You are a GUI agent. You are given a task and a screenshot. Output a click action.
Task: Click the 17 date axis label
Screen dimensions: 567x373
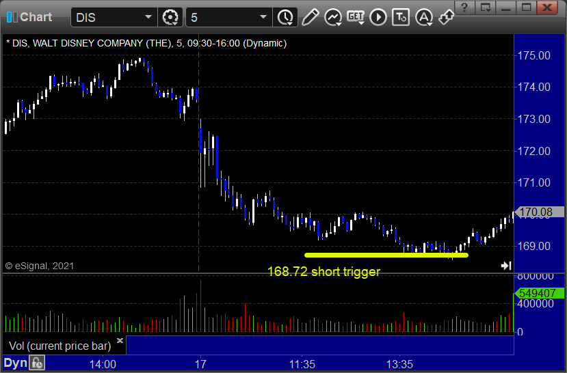(x=200, y=364)
